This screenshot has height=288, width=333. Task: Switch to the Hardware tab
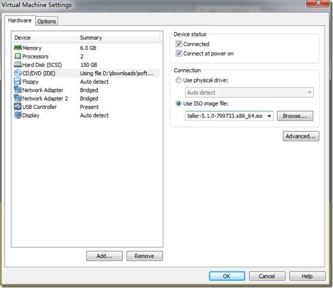tap(20, 20)
